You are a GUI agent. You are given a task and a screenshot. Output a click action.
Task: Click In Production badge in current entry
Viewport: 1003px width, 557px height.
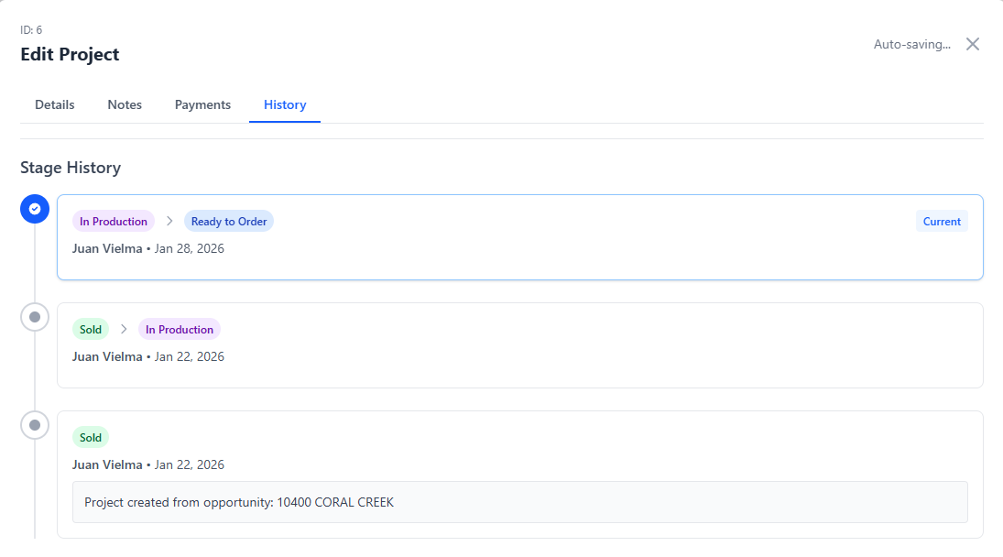tap(114, 221)
